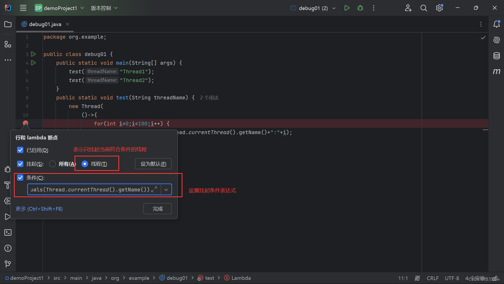Open the Git version control tool window
Screen dimensions: 504x284
(x=8, y=264)
